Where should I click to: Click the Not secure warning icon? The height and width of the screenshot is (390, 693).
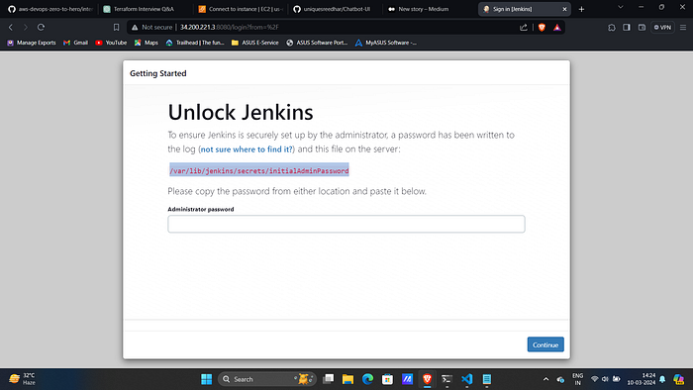[135, 28]
